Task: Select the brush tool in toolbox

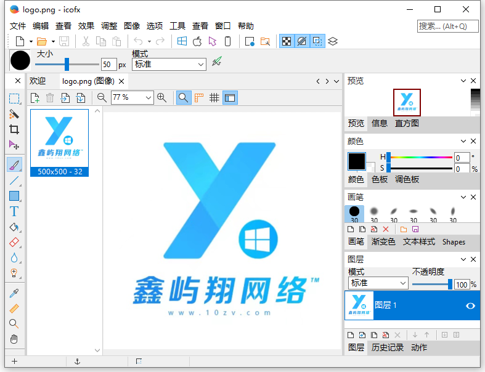Action: [14, 164]
